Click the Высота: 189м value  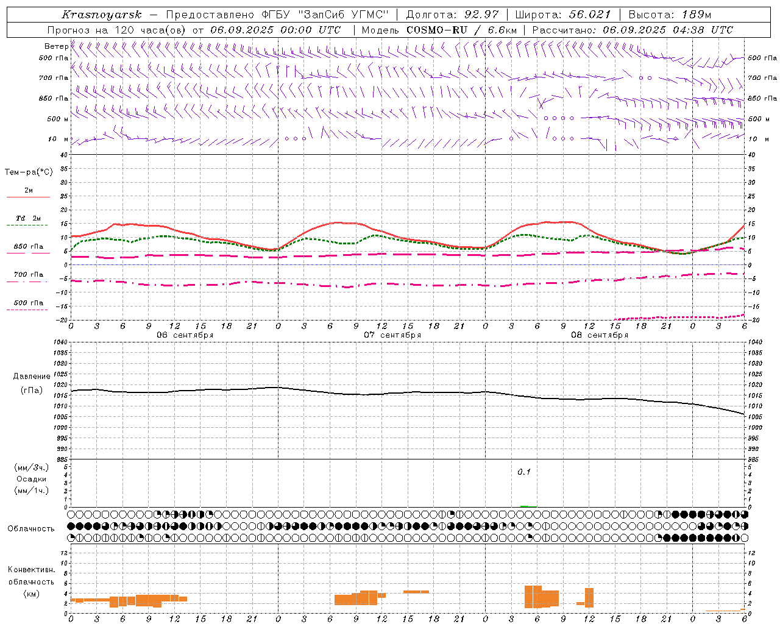click(x=670, y=15)
